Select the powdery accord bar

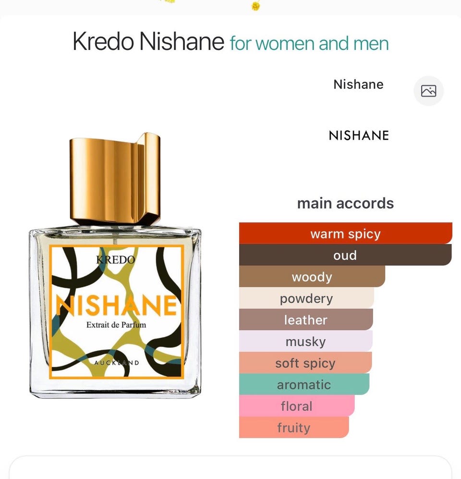(306, 298)
